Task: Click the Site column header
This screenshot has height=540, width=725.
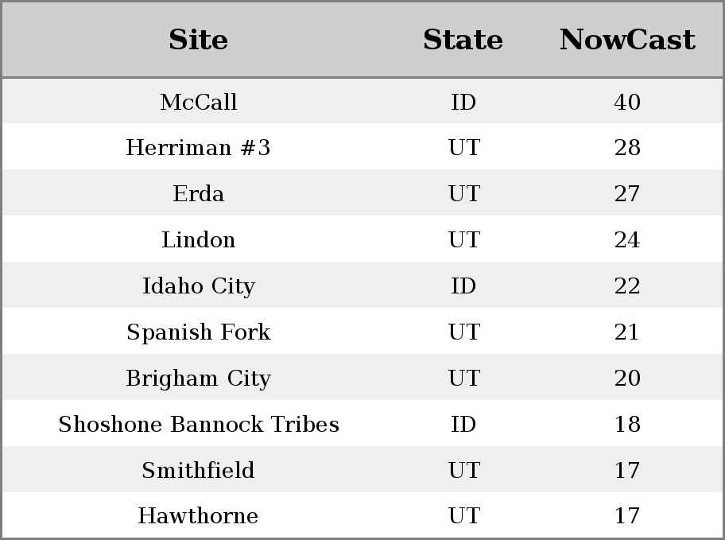Action: point(198,40)
